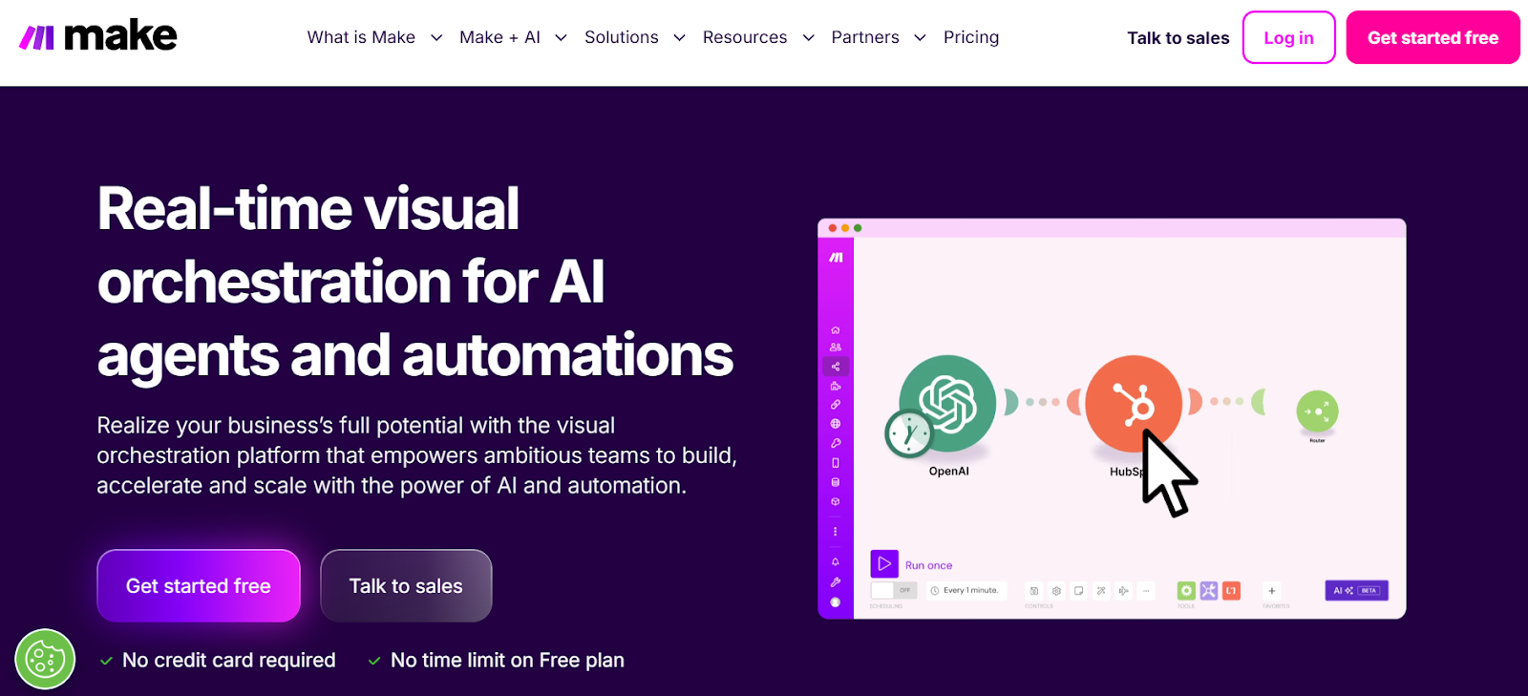Click the Webhooks globe icon in the sidebar
Screen dimensions: 1528x696
836,424
